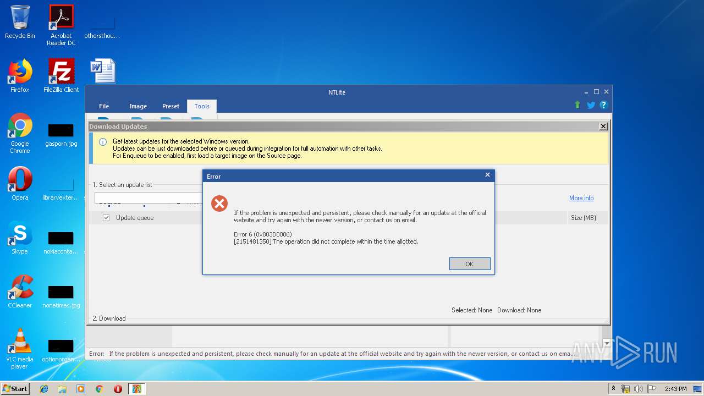
Task: Click the 2:43 PM system clock
Action: click(x=675, y=389)
